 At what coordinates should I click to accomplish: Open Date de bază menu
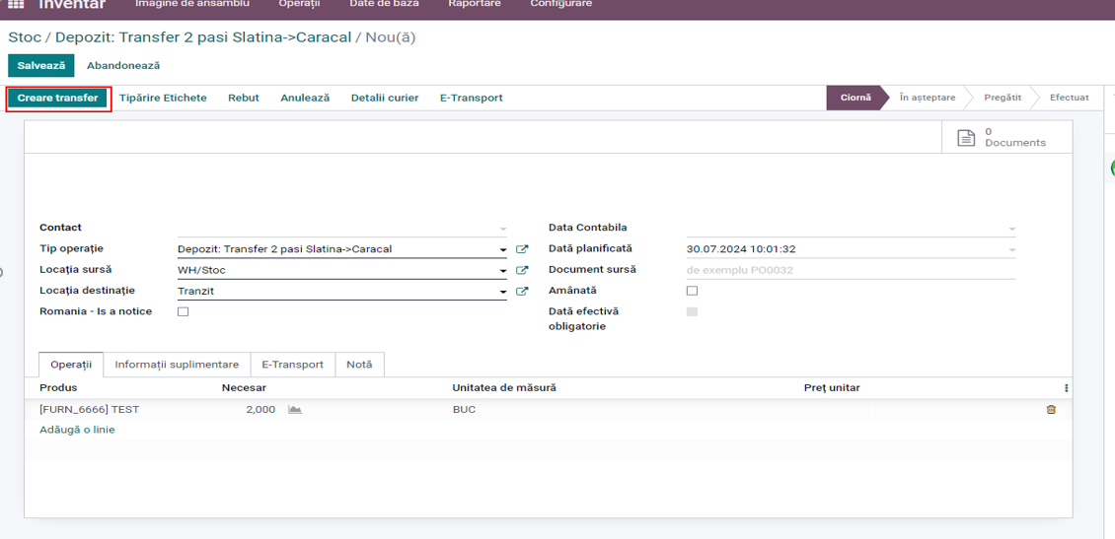(384, 4)
